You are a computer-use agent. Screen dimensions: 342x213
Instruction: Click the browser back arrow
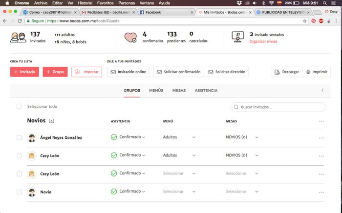tap(5, 21)
